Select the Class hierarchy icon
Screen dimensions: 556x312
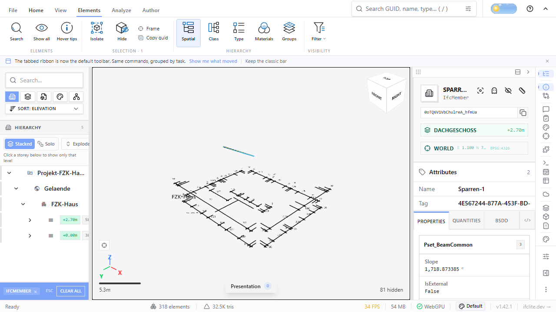[x=214, y=28]
